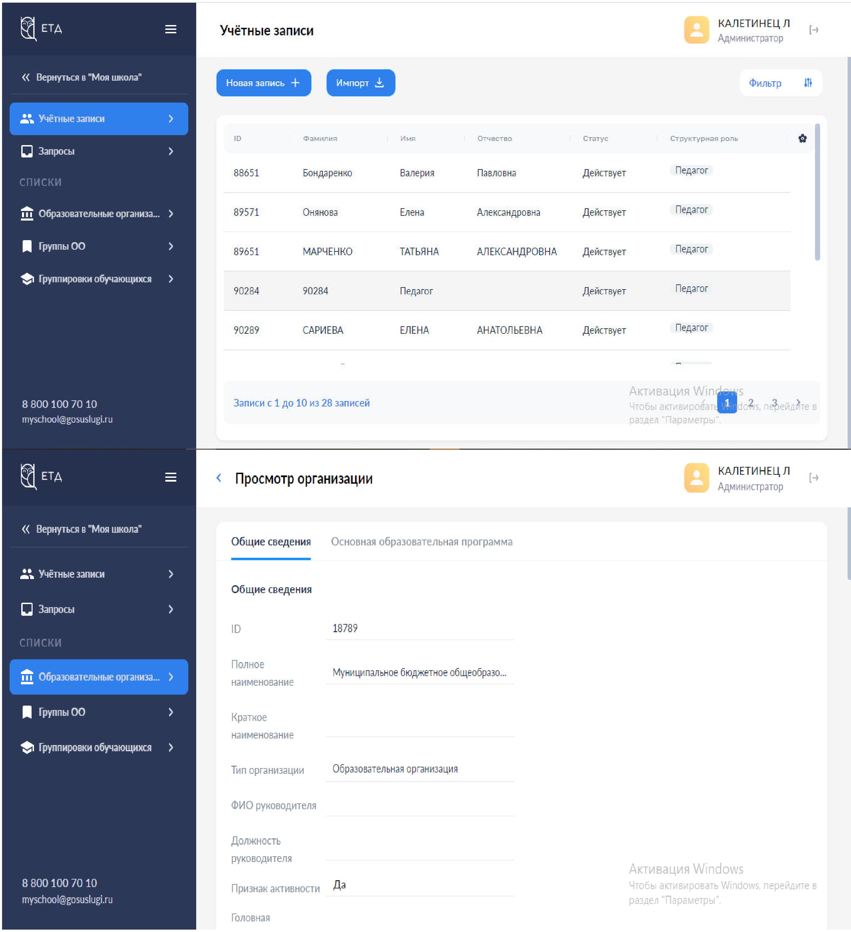Click Группы ОО bookmark icon in bottom sidebar

27,712
